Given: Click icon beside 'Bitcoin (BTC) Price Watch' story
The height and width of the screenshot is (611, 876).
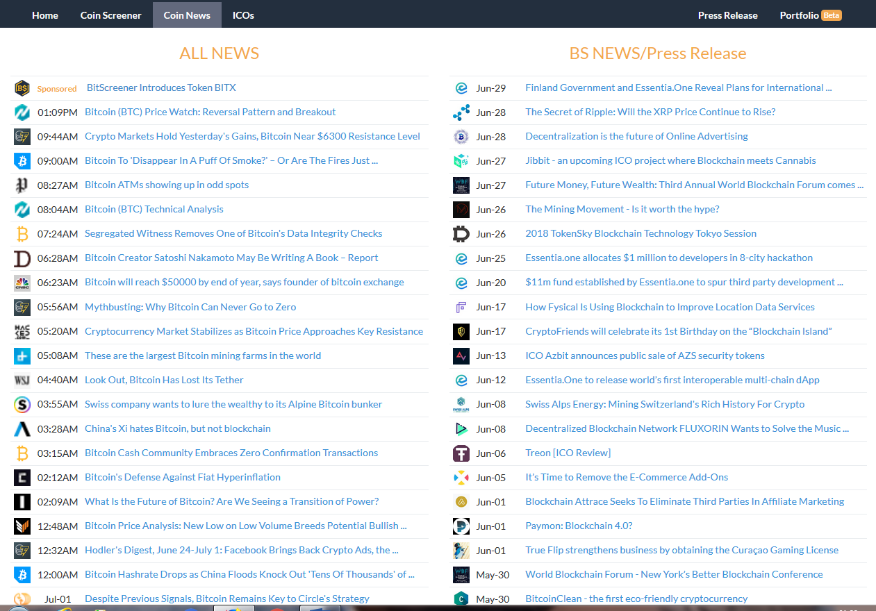Looking at the screenshot, I should click(22, 112).
